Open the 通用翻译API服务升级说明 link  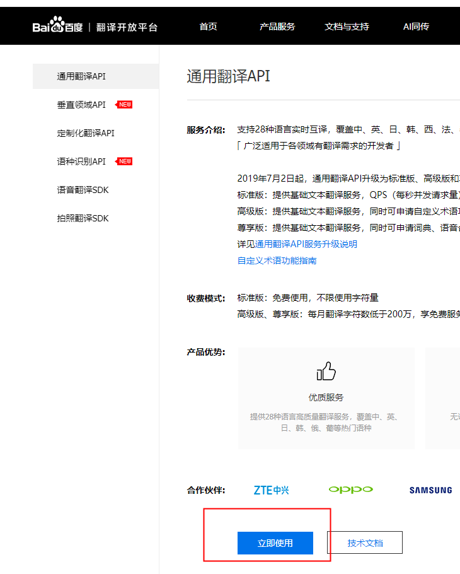[306, 244]
